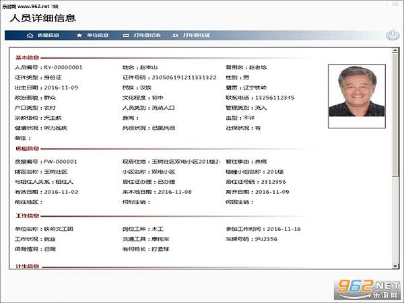Open the 单位信息 star icon tab

click(x=92, y=35)
